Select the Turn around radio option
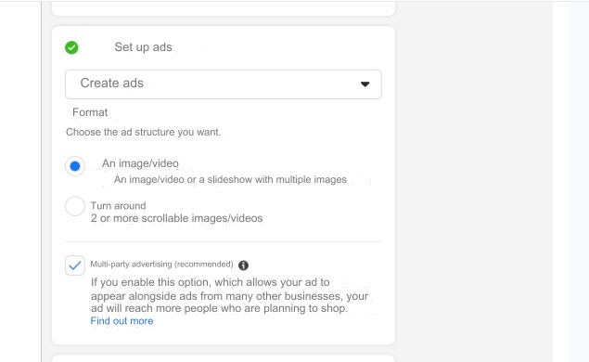This screenshot has width=589, height=362. point(75,206)
